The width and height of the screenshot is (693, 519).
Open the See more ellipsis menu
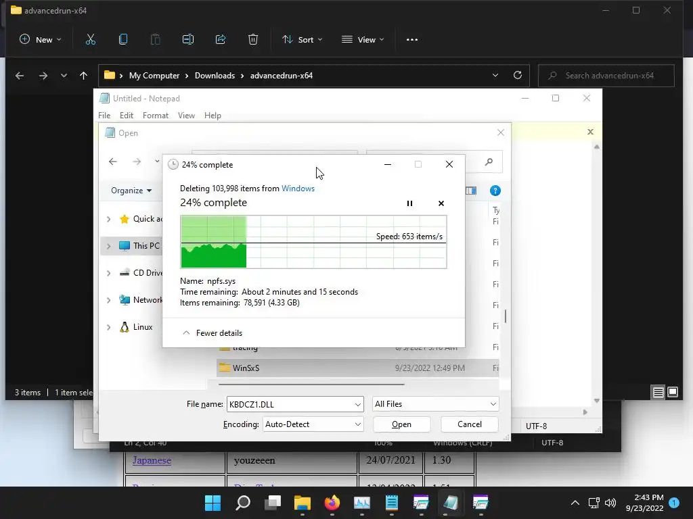[x=412, y=40]
